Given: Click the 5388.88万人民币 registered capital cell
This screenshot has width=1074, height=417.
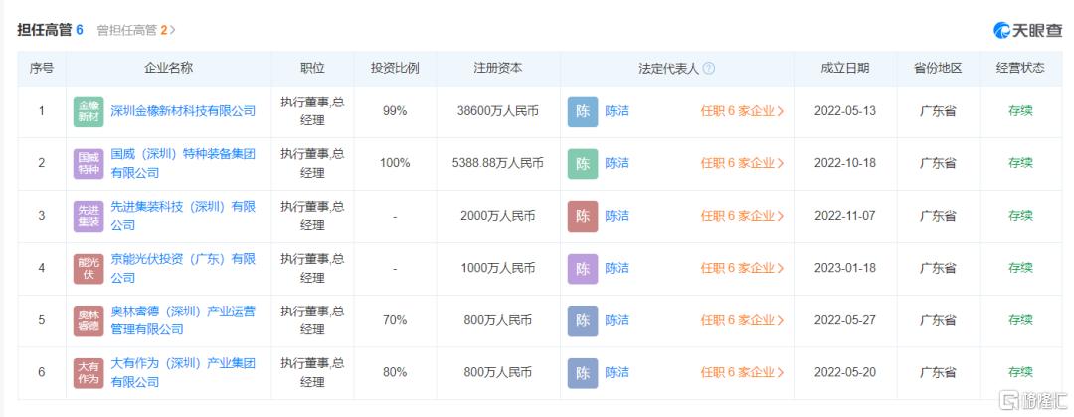Looking at the screenshot, I should pos(498,163).
